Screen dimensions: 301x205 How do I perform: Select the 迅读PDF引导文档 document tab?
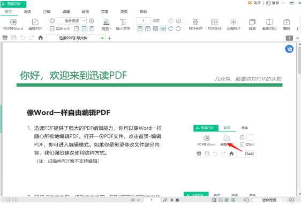76,38
